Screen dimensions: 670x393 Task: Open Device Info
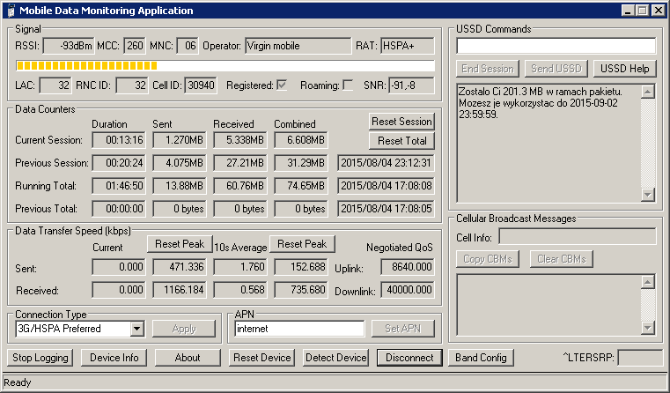114,358
